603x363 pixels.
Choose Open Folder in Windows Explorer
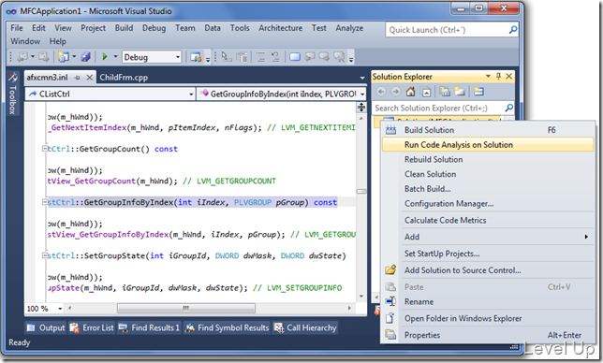[488, 318]
